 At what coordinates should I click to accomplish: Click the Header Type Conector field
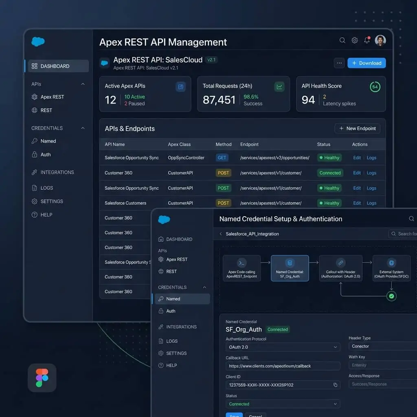[x=383, y=346]
